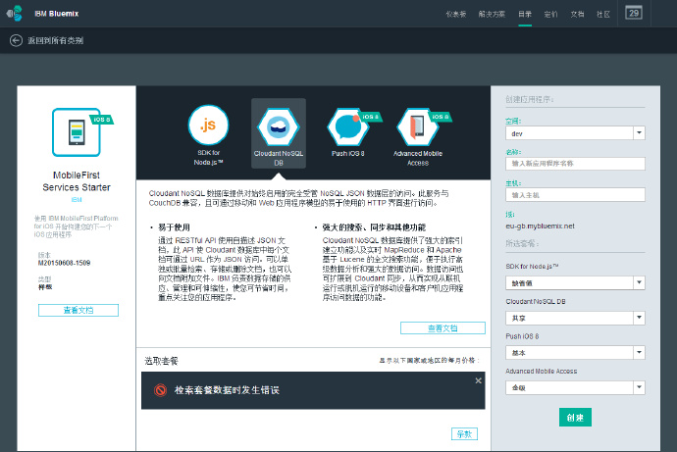The image size is (677, 452).
Task: Open the Cloudant NoSQL DB plan dropdown
Action: (575, 318)
